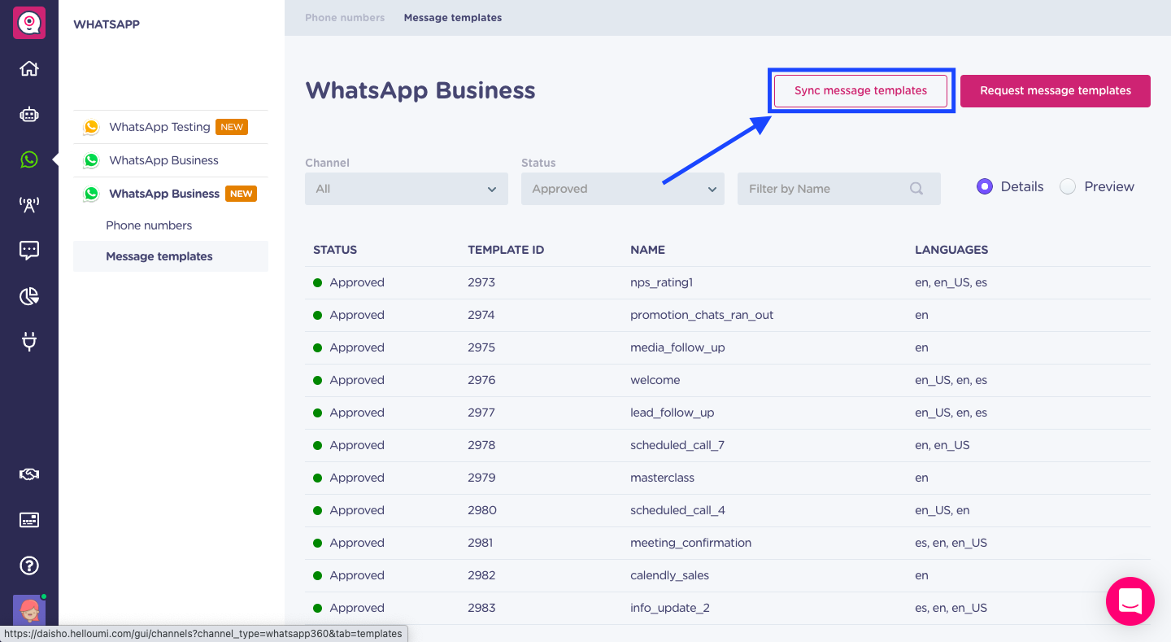Select the WhatsApp Testing channel

click(x=170, y=127)
